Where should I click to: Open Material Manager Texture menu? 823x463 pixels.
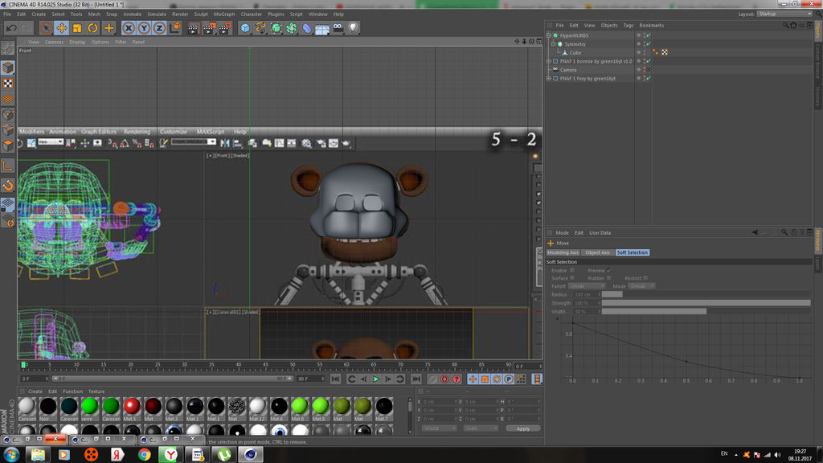[96, 391]
